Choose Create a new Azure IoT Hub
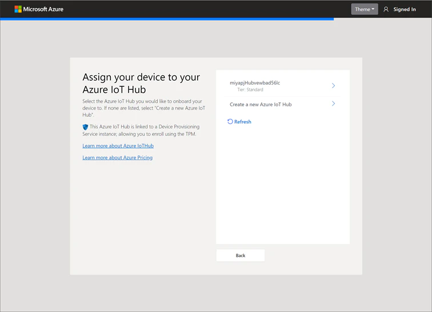Screen dimensions: 432x312 (x=282, y=104)
